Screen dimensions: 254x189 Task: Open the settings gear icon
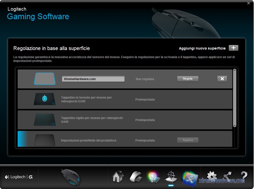(212, 176)
